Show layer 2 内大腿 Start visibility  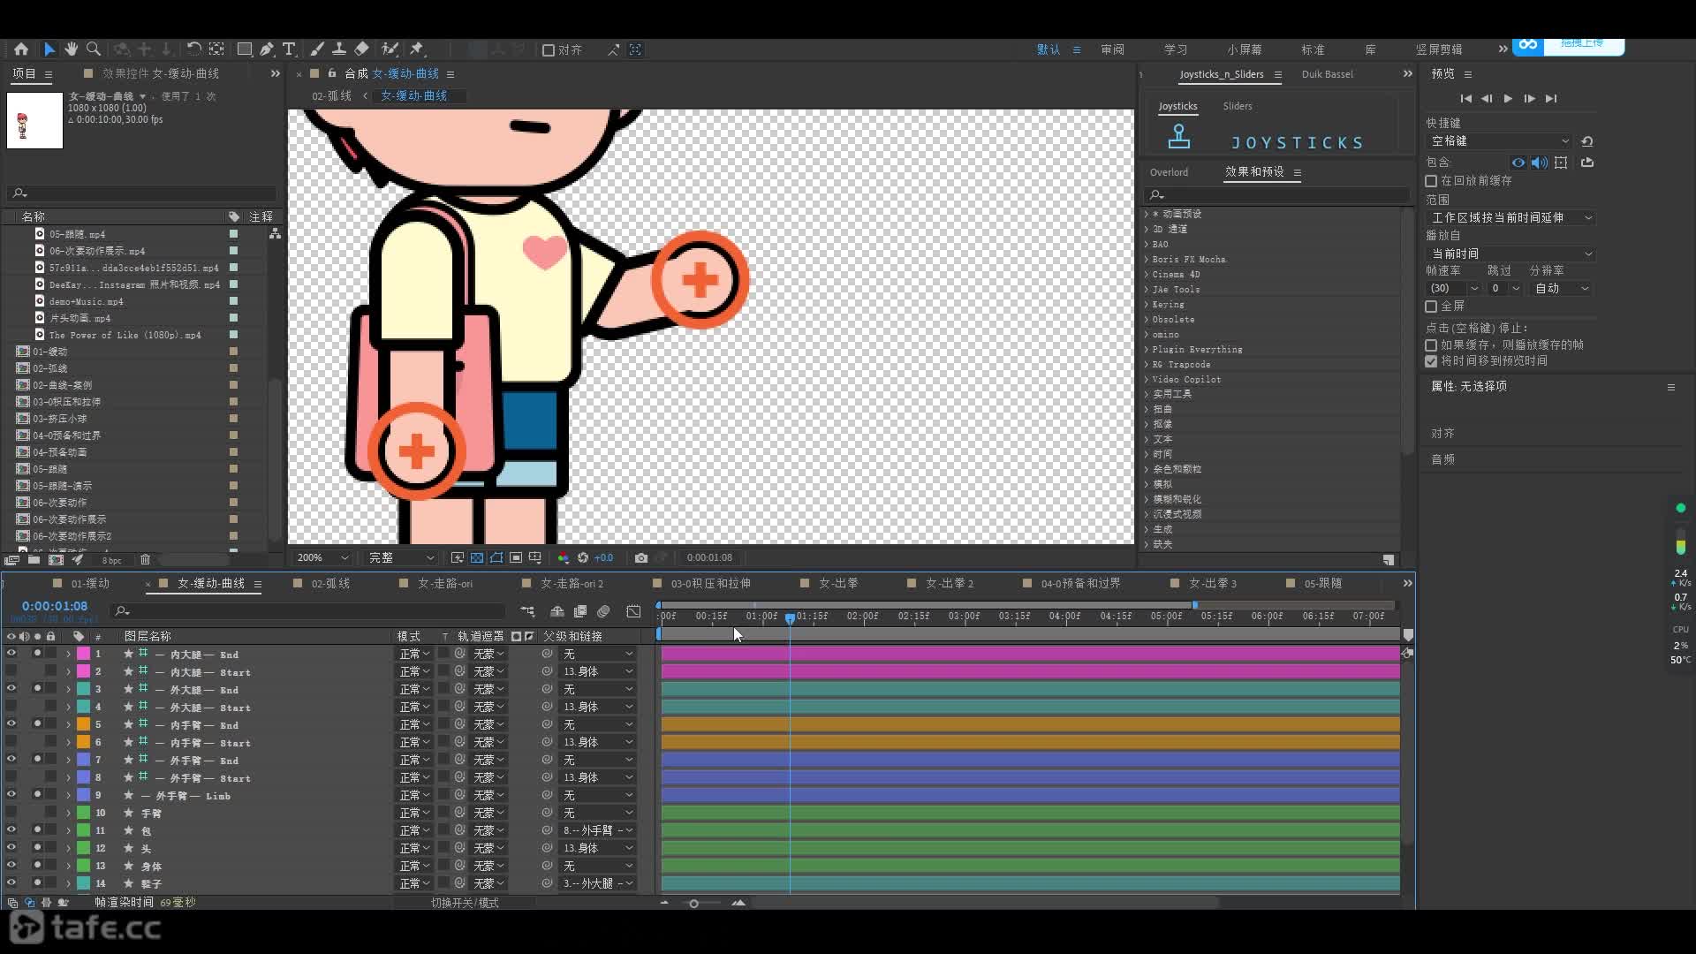[x=11, y=671]
